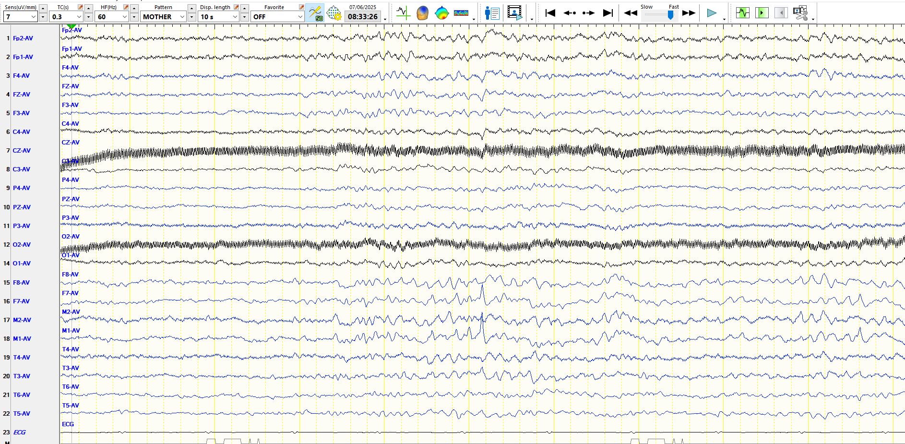The image size is (905, 444).
Task: Open the Disp. length dropdown
Action: 235,17
